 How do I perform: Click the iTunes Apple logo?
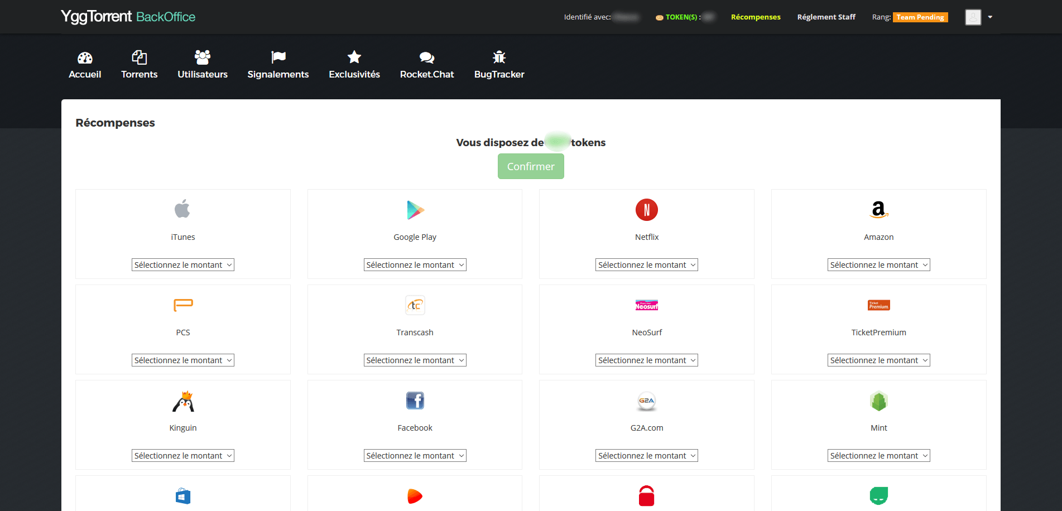pyautogui.click(x=182, y=209)
